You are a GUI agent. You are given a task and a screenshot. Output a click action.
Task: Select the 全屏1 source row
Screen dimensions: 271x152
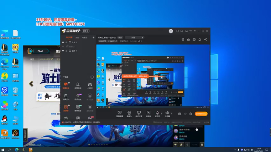point(78,51)
